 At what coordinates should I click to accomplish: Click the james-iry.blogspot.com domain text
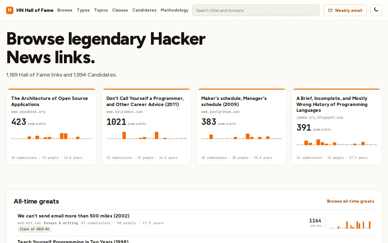[x=320, y=118]
